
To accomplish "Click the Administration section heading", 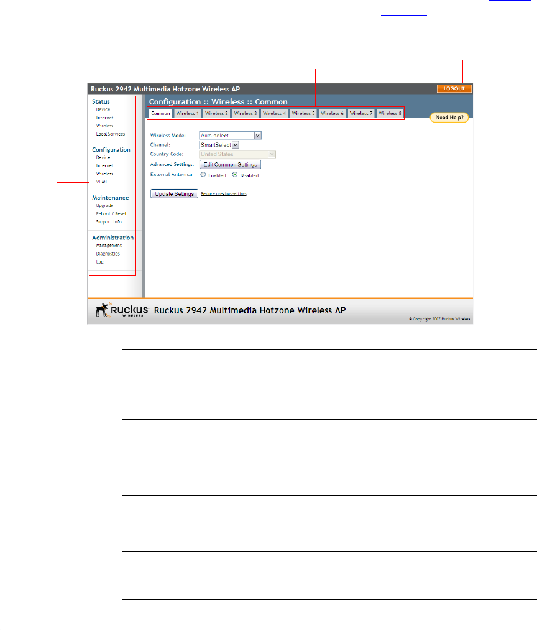I will [x=113, y=238].
